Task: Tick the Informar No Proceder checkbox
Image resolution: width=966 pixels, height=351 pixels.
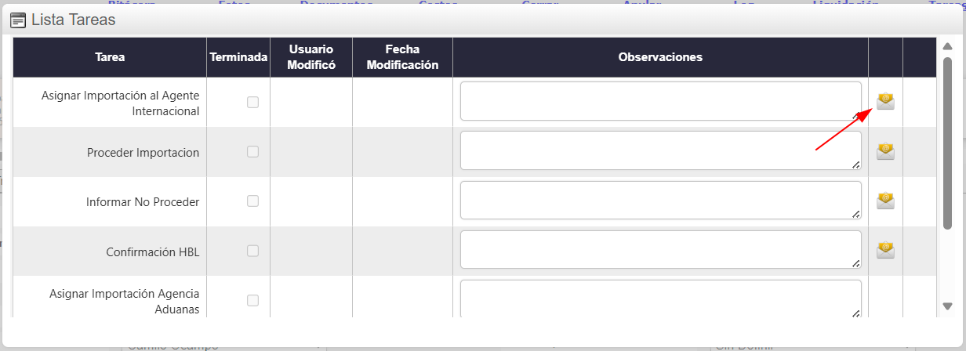Action: tap(252, 201)
